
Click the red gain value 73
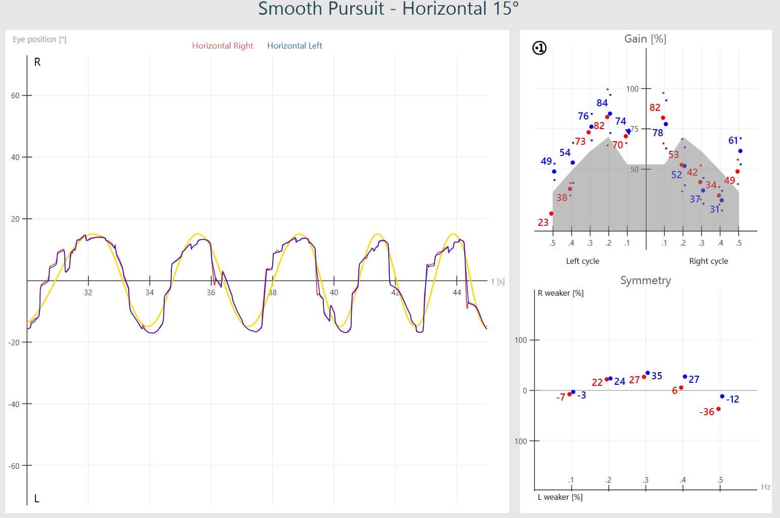pyautogui.click(x=580, y=142)
